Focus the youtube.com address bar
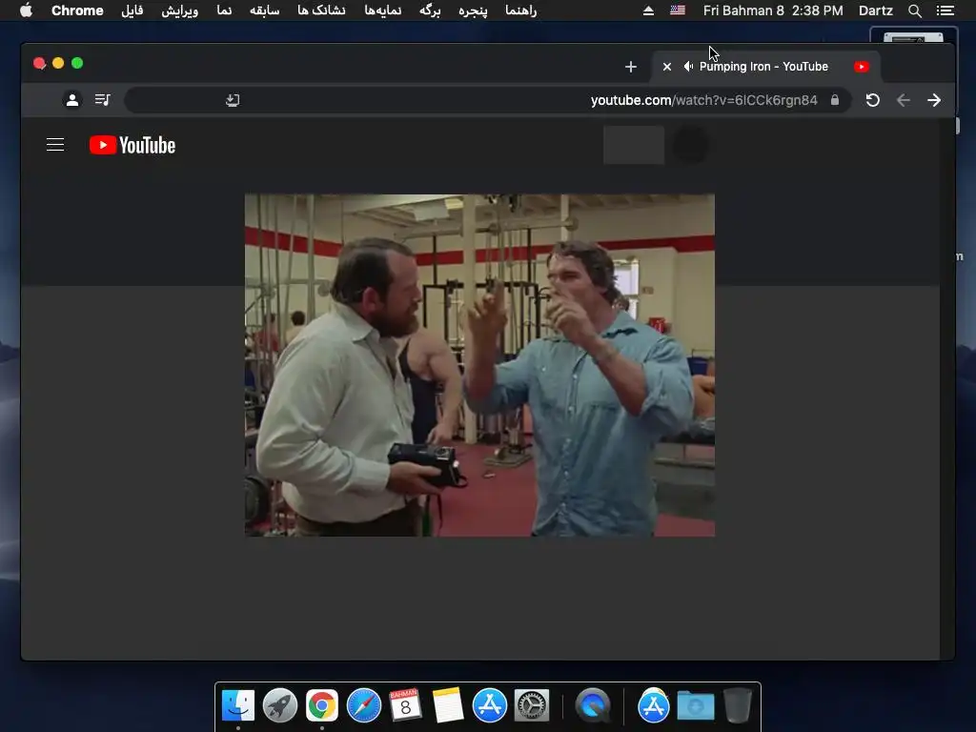 pos(487,100)
